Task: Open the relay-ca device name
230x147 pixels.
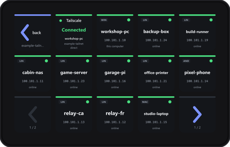Action: click(x=74, y=113)
